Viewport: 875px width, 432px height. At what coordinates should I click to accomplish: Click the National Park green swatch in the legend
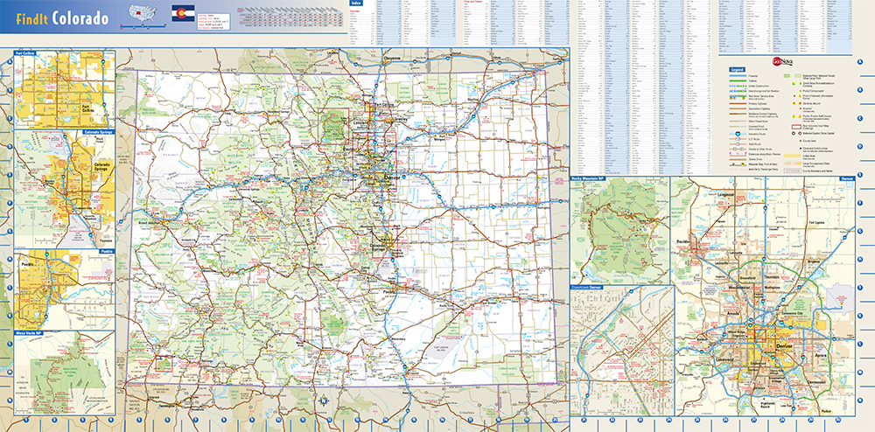[787, 74]
